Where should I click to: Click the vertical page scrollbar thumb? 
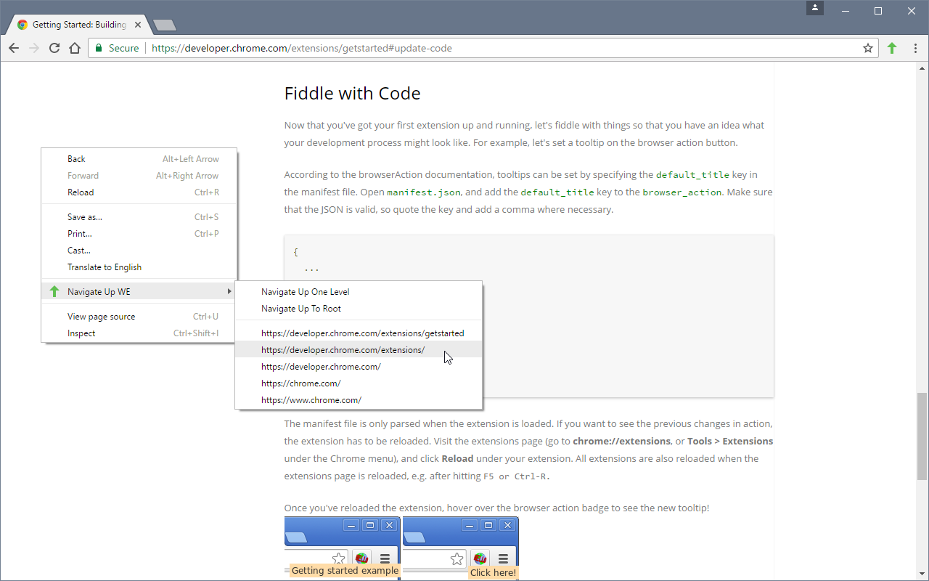pyautogui.click(x=922, y=436)
